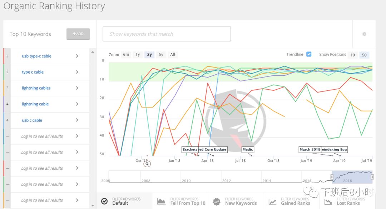Set zoom range to 1y
This screenshot has height=209, width=386.
pos(138,54)
